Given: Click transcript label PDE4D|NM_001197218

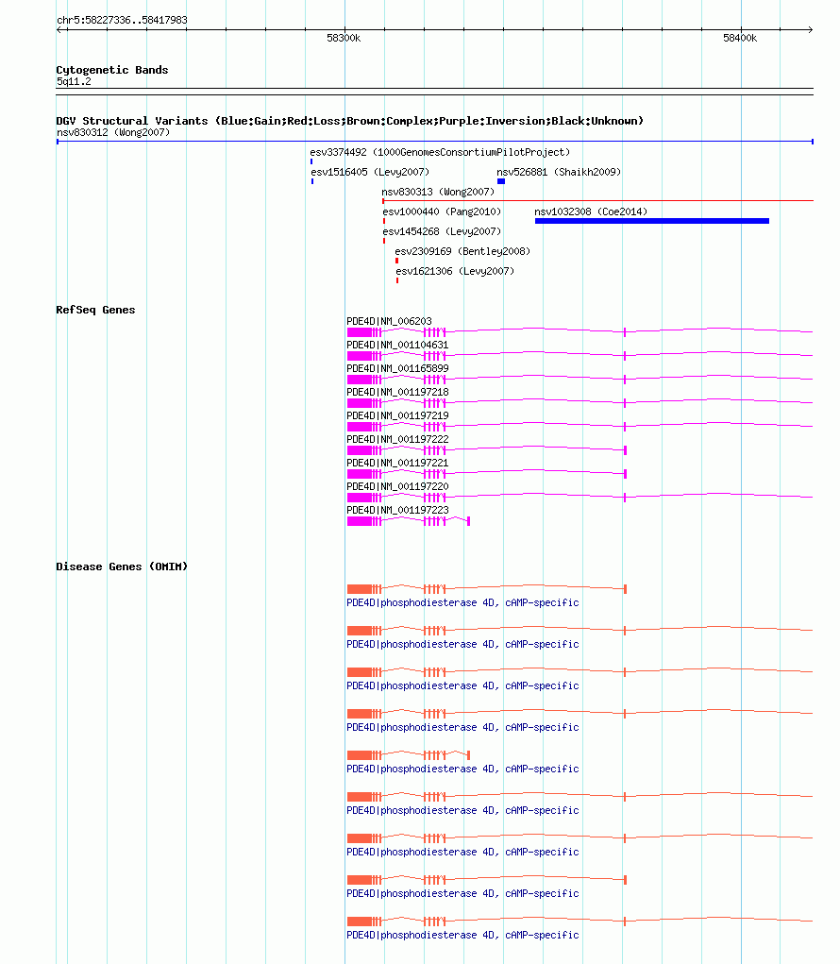Looking at the screenshot, I should tap(397, 392).
